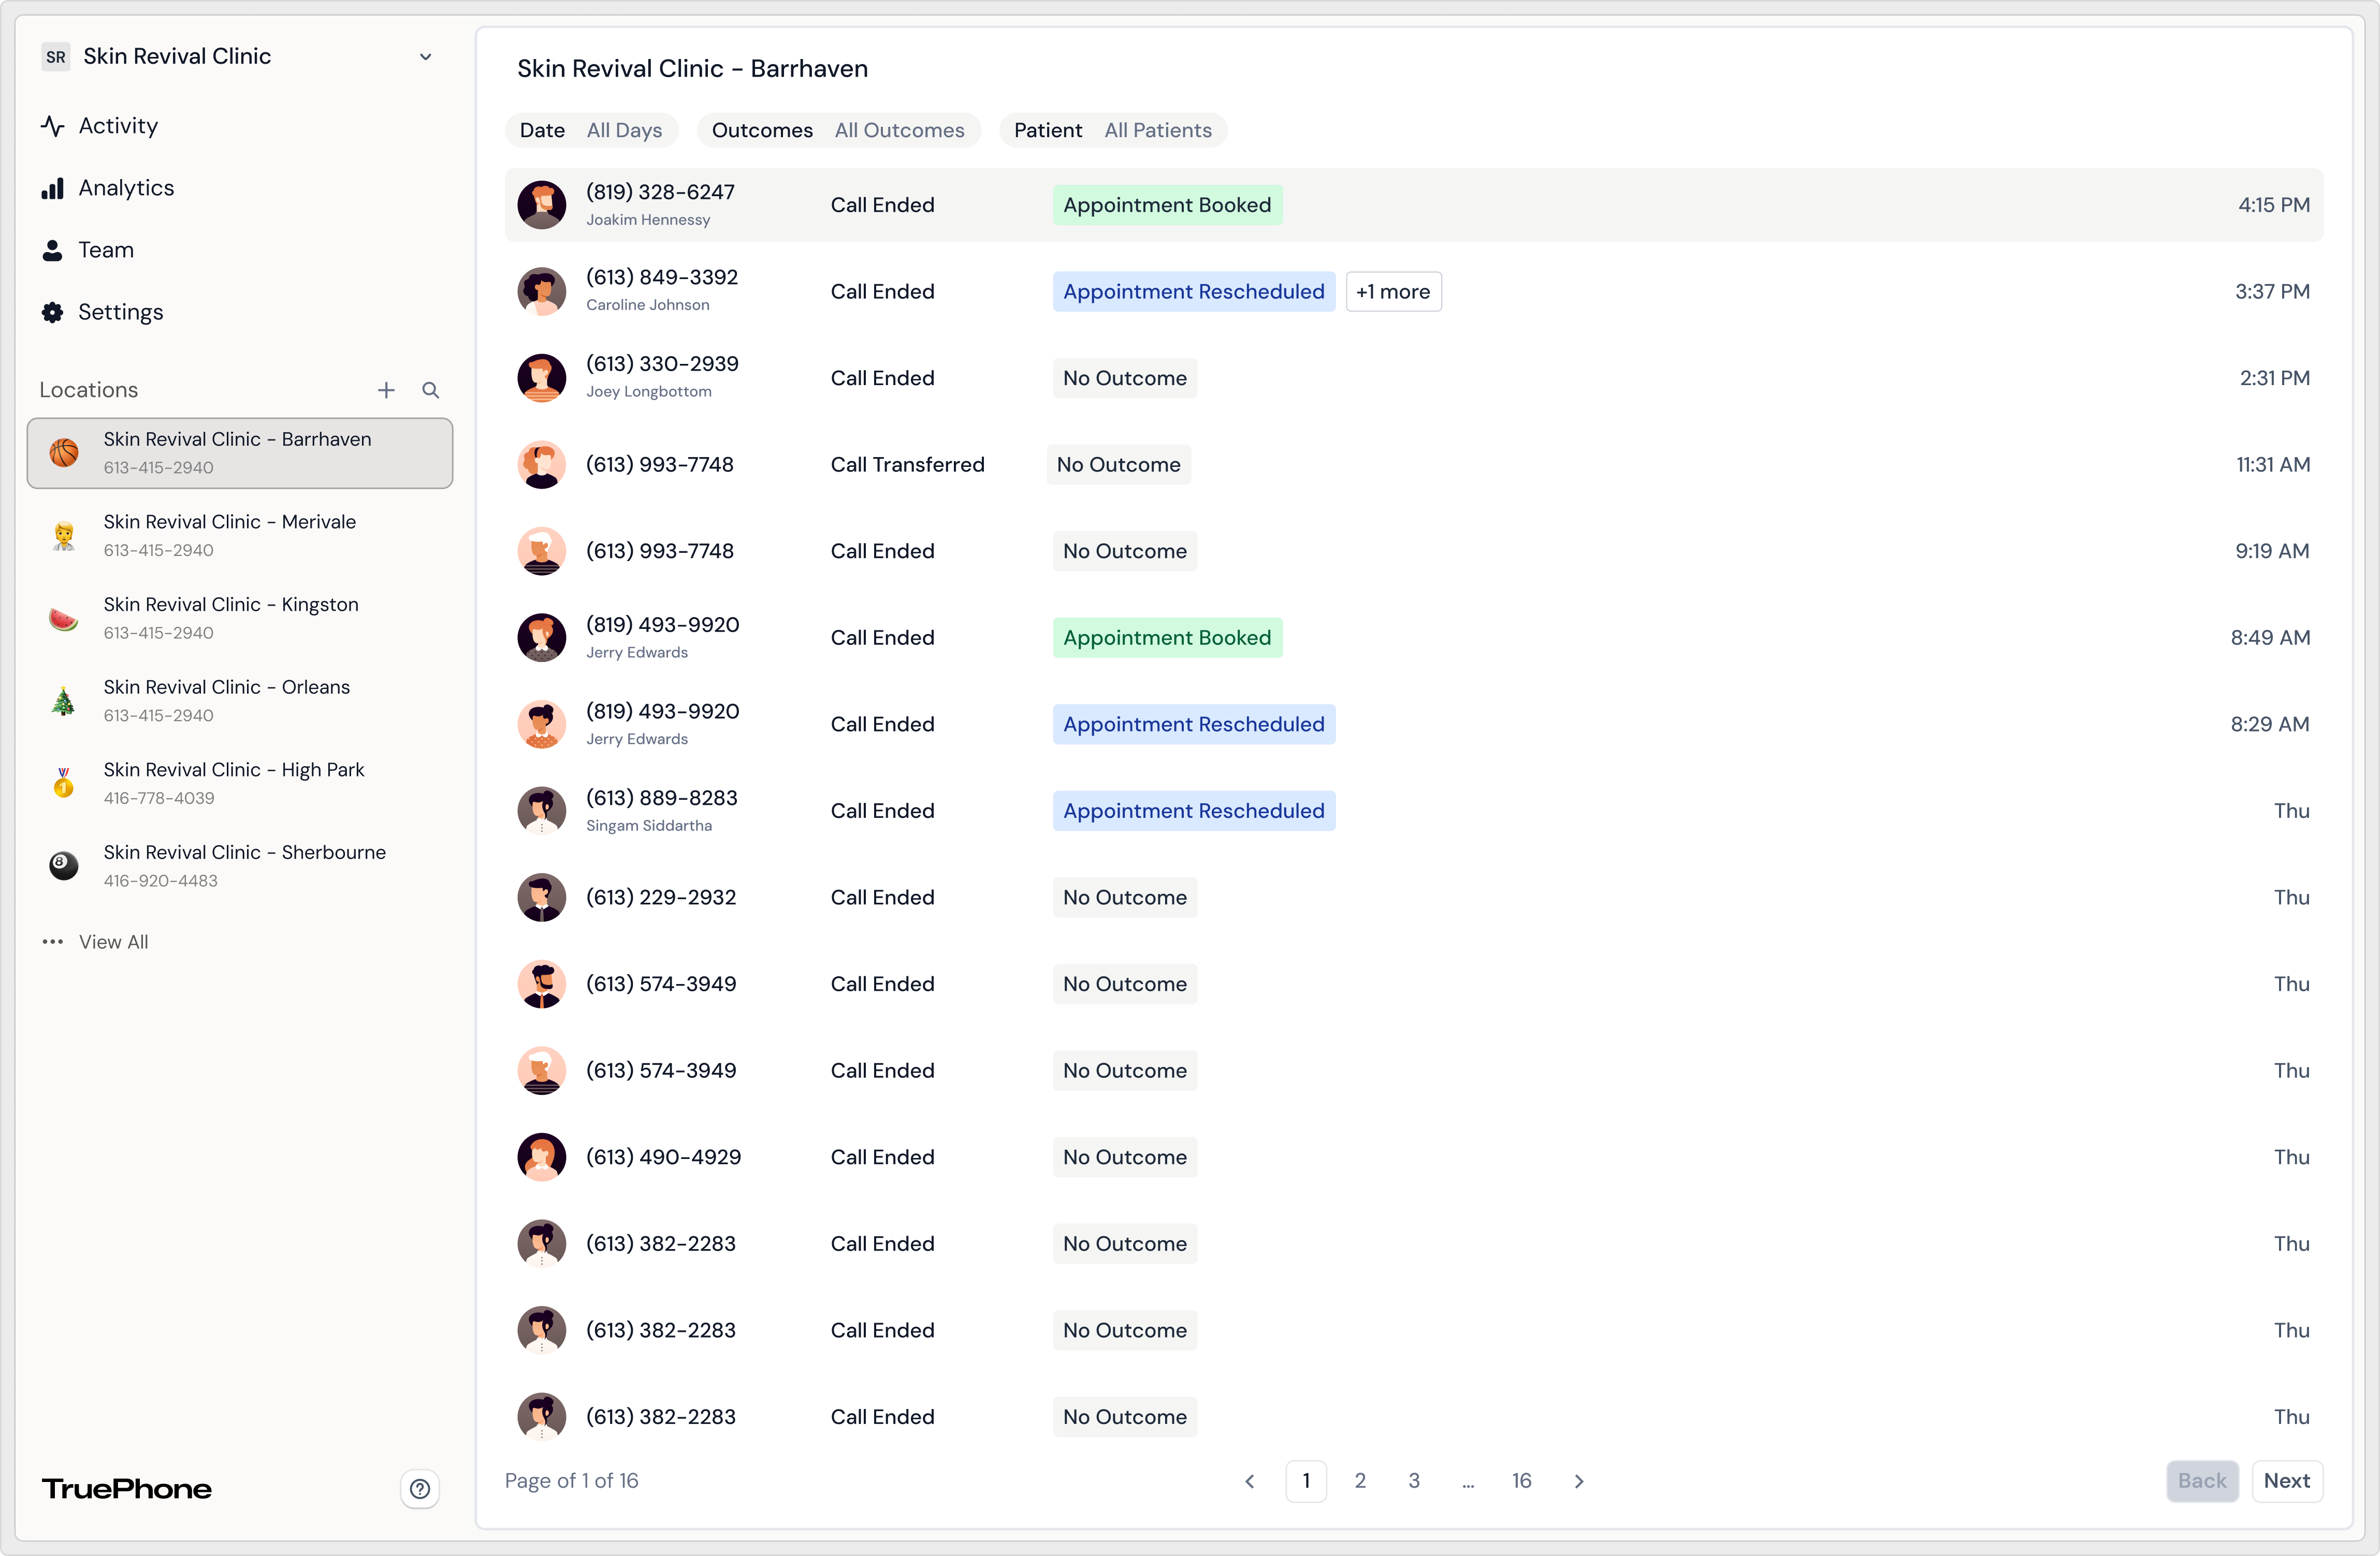Click the Team person icon
Viewport: 2380px width, 1556px height.
pos(53,250)
